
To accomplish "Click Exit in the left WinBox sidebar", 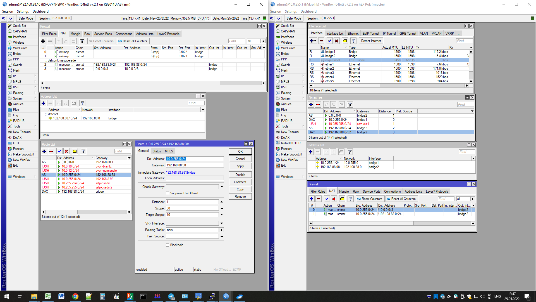I will 15,166.
